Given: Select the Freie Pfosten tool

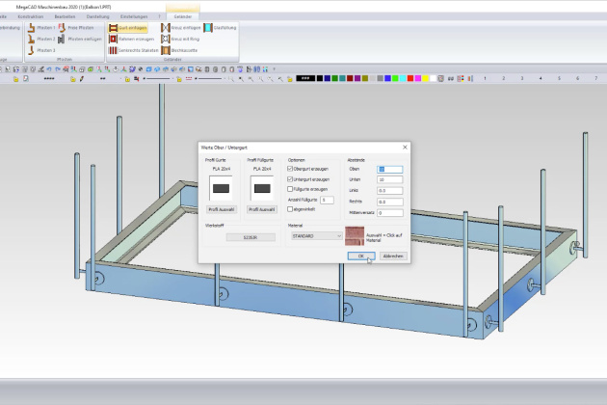Looking at the screenshot, I should coord(63,29).
